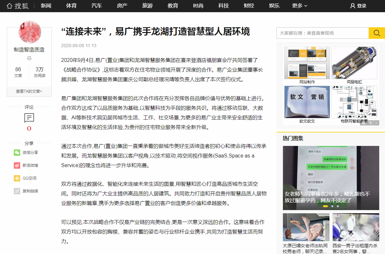Image resolution: width=385 pixels, height=254 pixels.
Task: Click the 登录 user icon
Action: tap(353, 6)
